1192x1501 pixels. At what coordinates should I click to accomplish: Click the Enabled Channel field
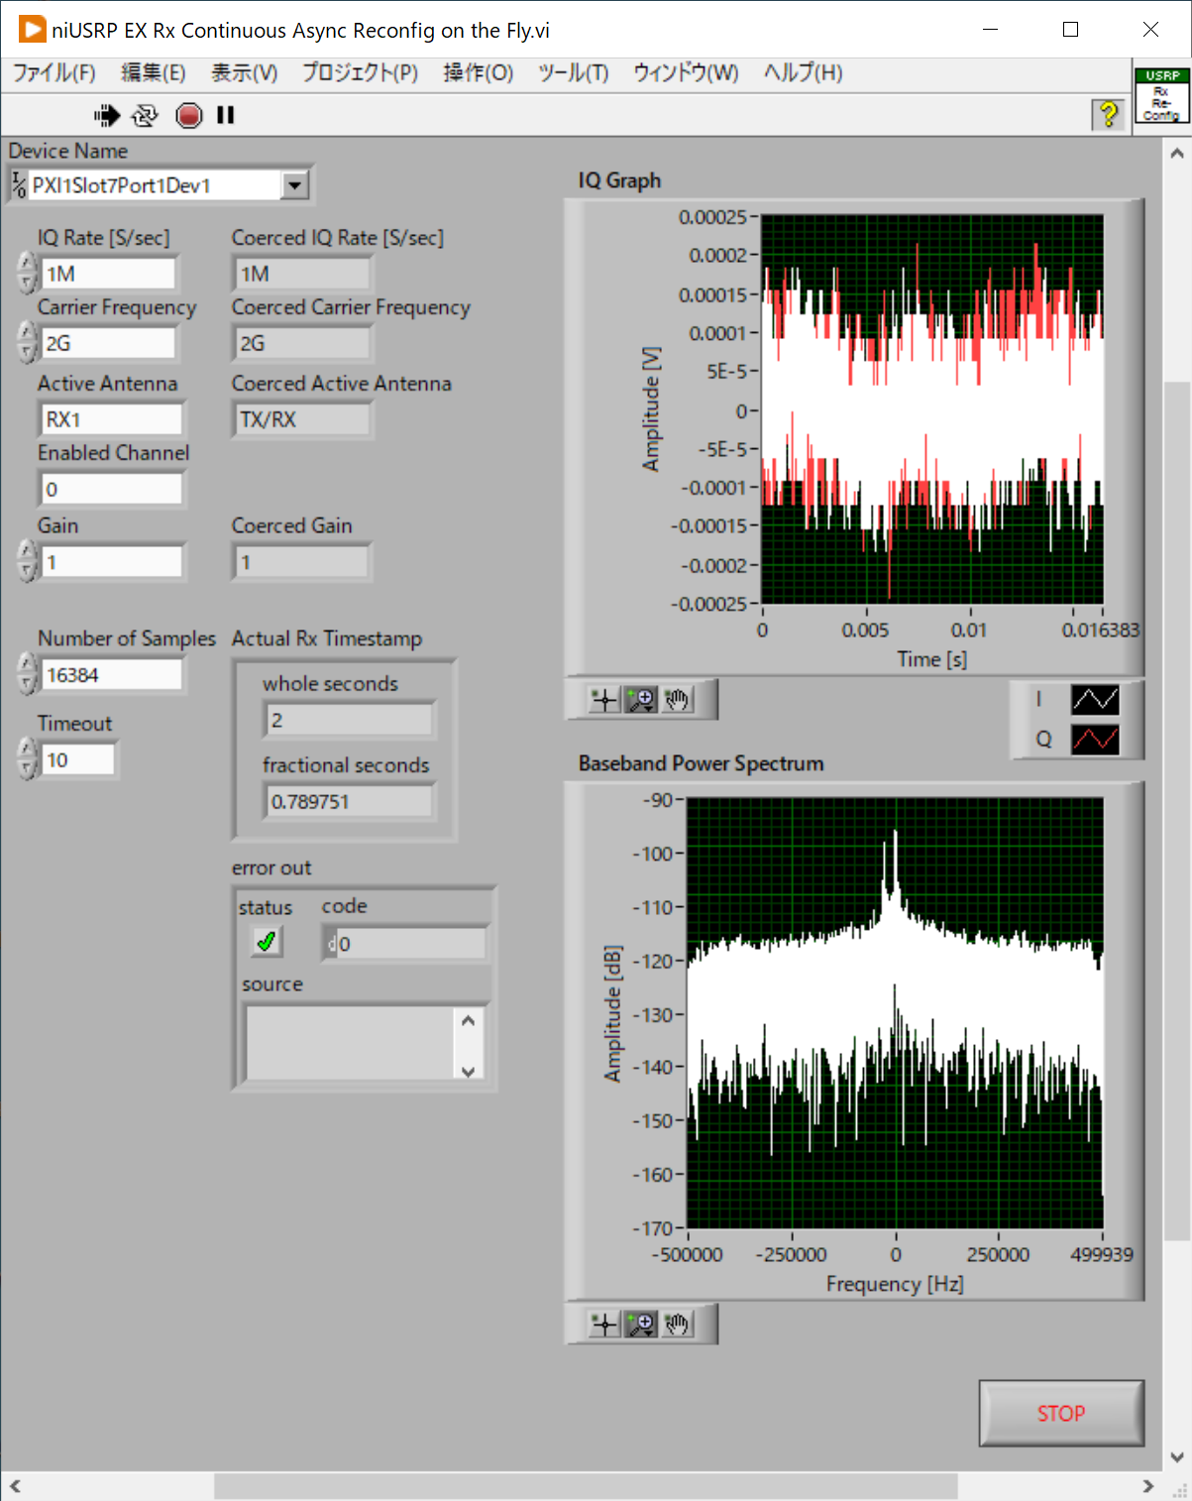111,489
